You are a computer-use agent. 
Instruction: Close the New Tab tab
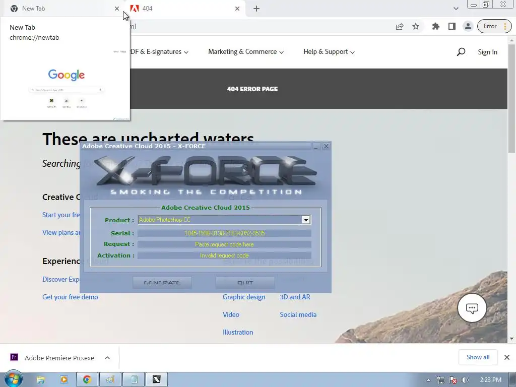point(117,9)
